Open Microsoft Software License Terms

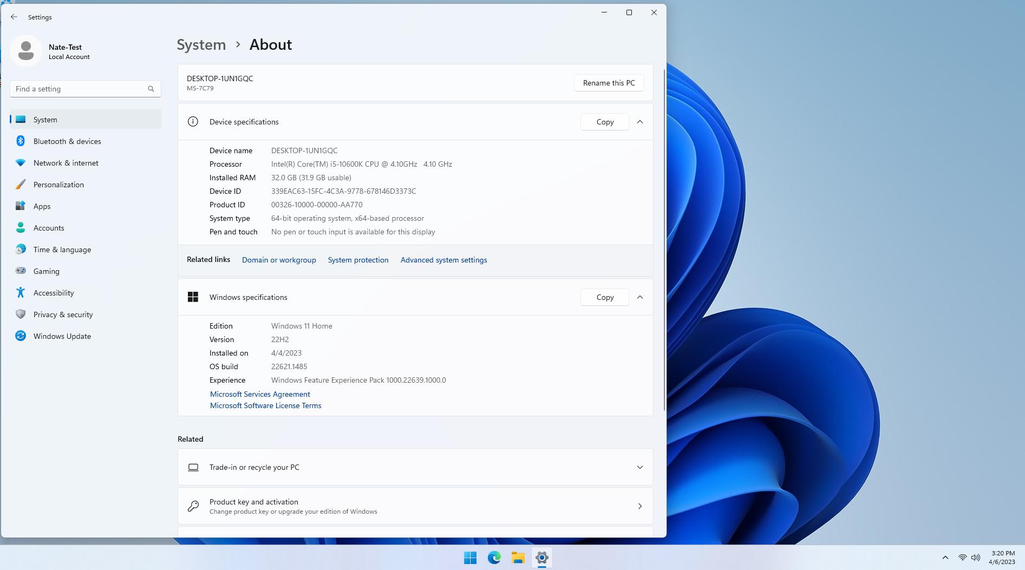point(265,405)
